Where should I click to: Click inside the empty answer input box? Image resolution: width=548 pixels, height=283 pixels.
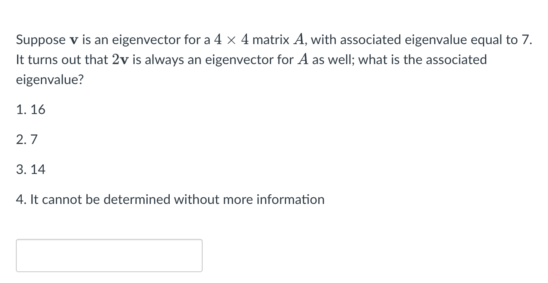coord(108,255)
